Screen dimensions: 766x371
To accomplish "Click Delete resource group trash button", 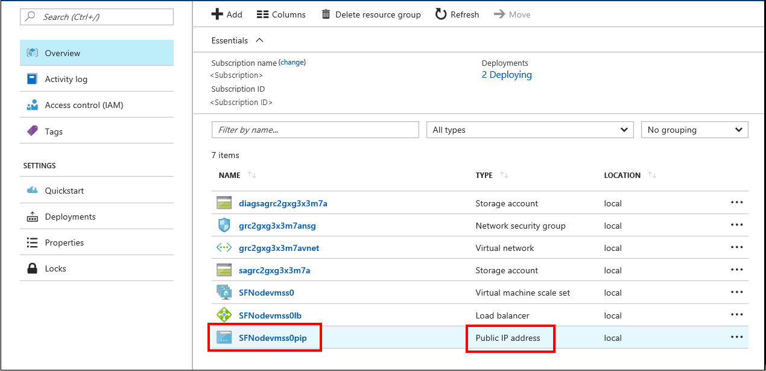I will (x=370, y=14).
